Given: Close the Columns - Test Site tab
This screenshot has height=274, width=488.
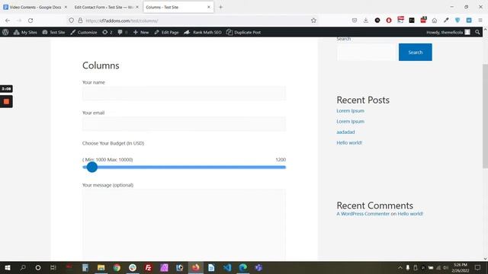Looking at the screenshot, I should 209,7.
